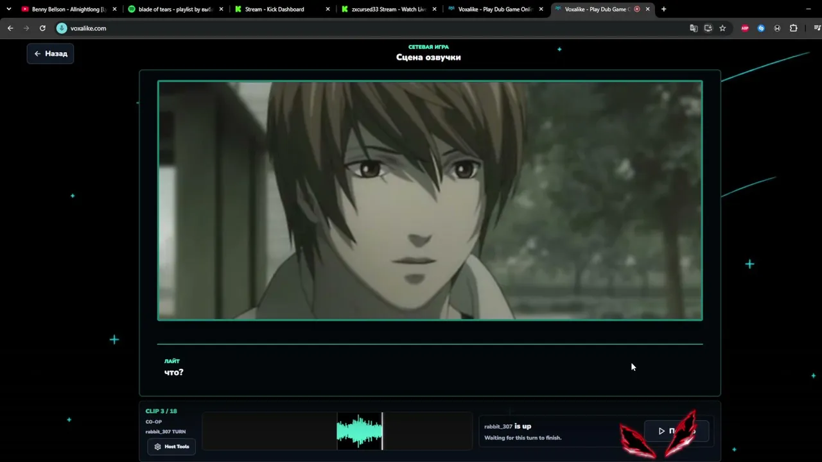Click the play button beside the turn status
The image size is (822, 462).
click(676, 431)
